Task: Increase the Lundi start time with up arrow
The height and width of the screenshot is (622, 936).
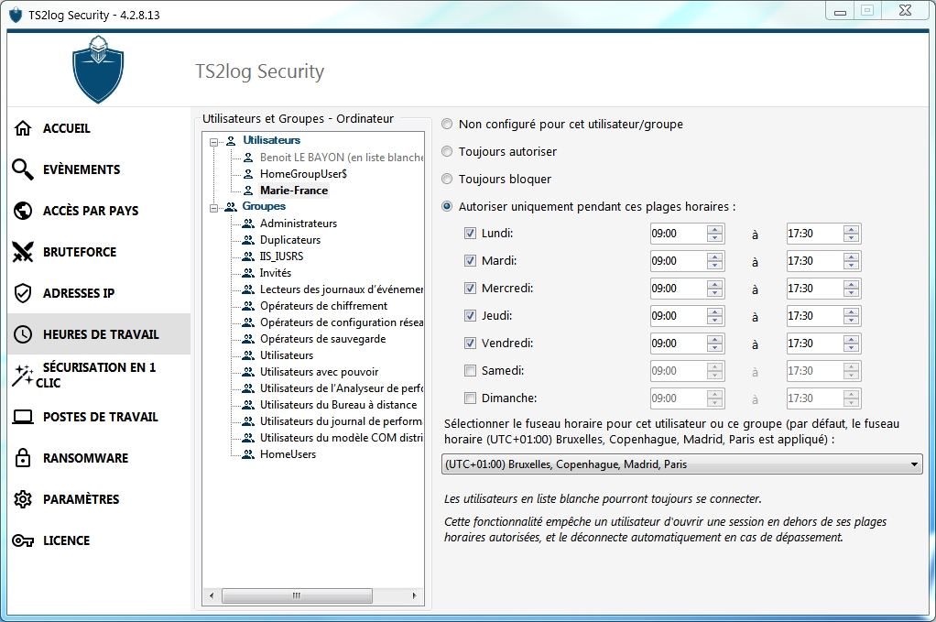Action: click(714, 229)
